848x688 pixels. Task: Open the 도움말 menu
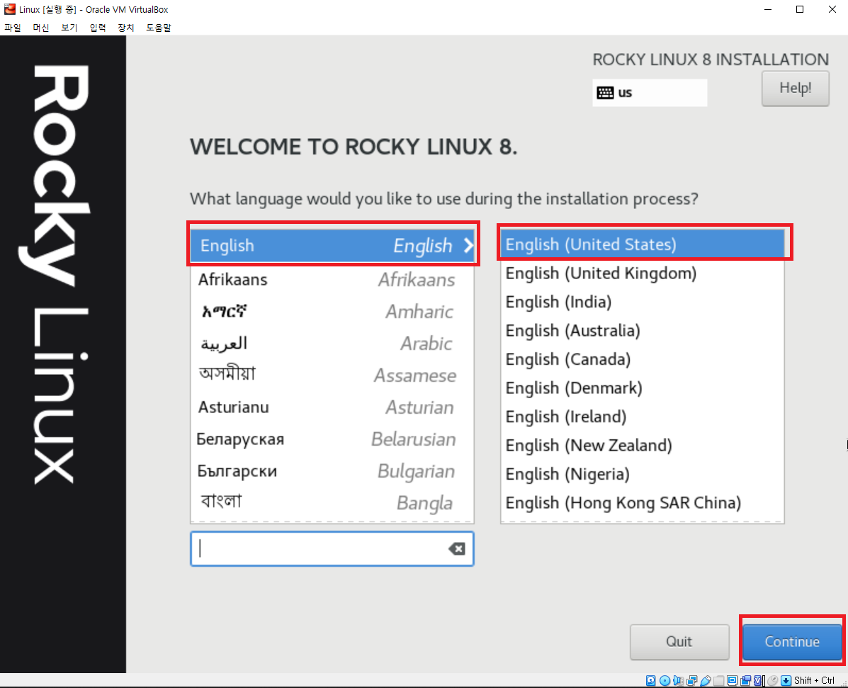(159, 28)
